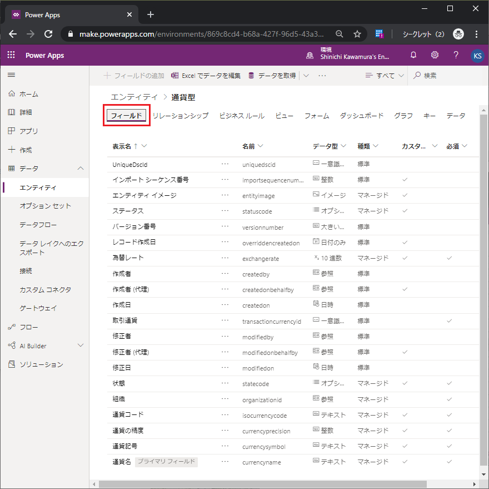Open row options for UniqueDscId field

pos(225,164)
